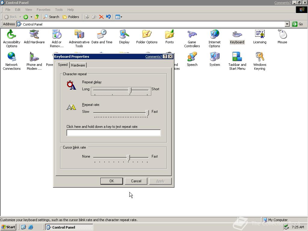Click the Search toolbar button

pos(51,17)
